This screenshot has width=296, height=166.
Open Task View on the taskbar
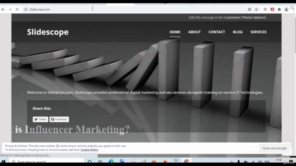click(100, 161)
